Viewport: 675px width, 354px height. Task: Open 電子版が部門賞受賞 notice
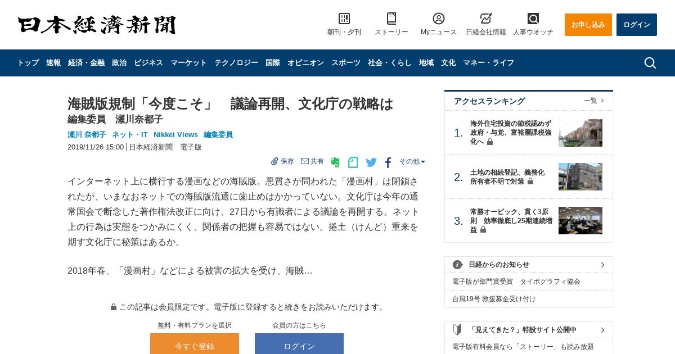[516, 282]
